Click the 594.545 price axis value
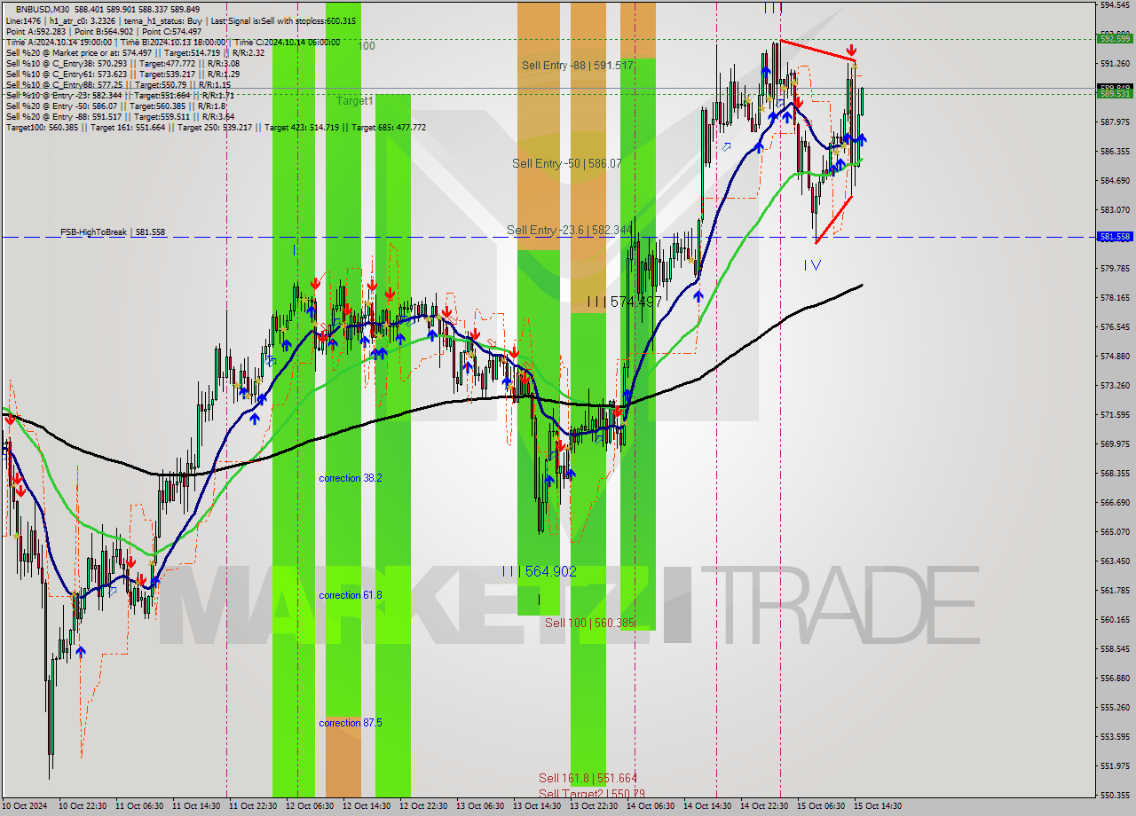The height and width of the screenshot is (816, 1136). pyautogui.click(x=1115, y=5)
